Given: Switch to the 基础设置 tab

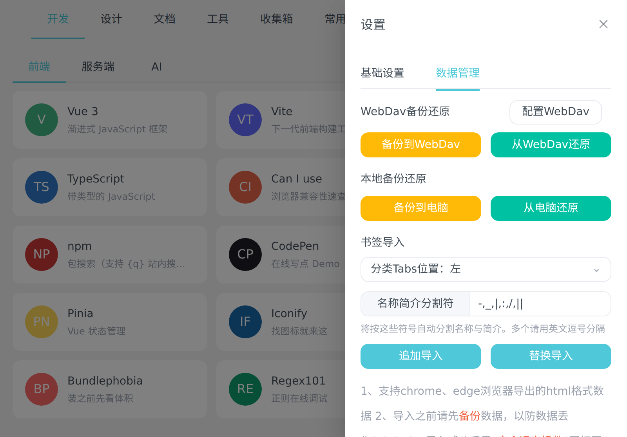Looking at the screenshot, I should (x=382, y=73).
